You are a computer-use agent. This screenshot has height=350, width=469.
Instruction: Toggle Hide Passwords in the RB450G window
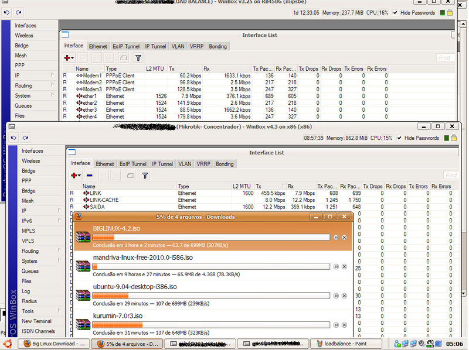pos(395,12)
